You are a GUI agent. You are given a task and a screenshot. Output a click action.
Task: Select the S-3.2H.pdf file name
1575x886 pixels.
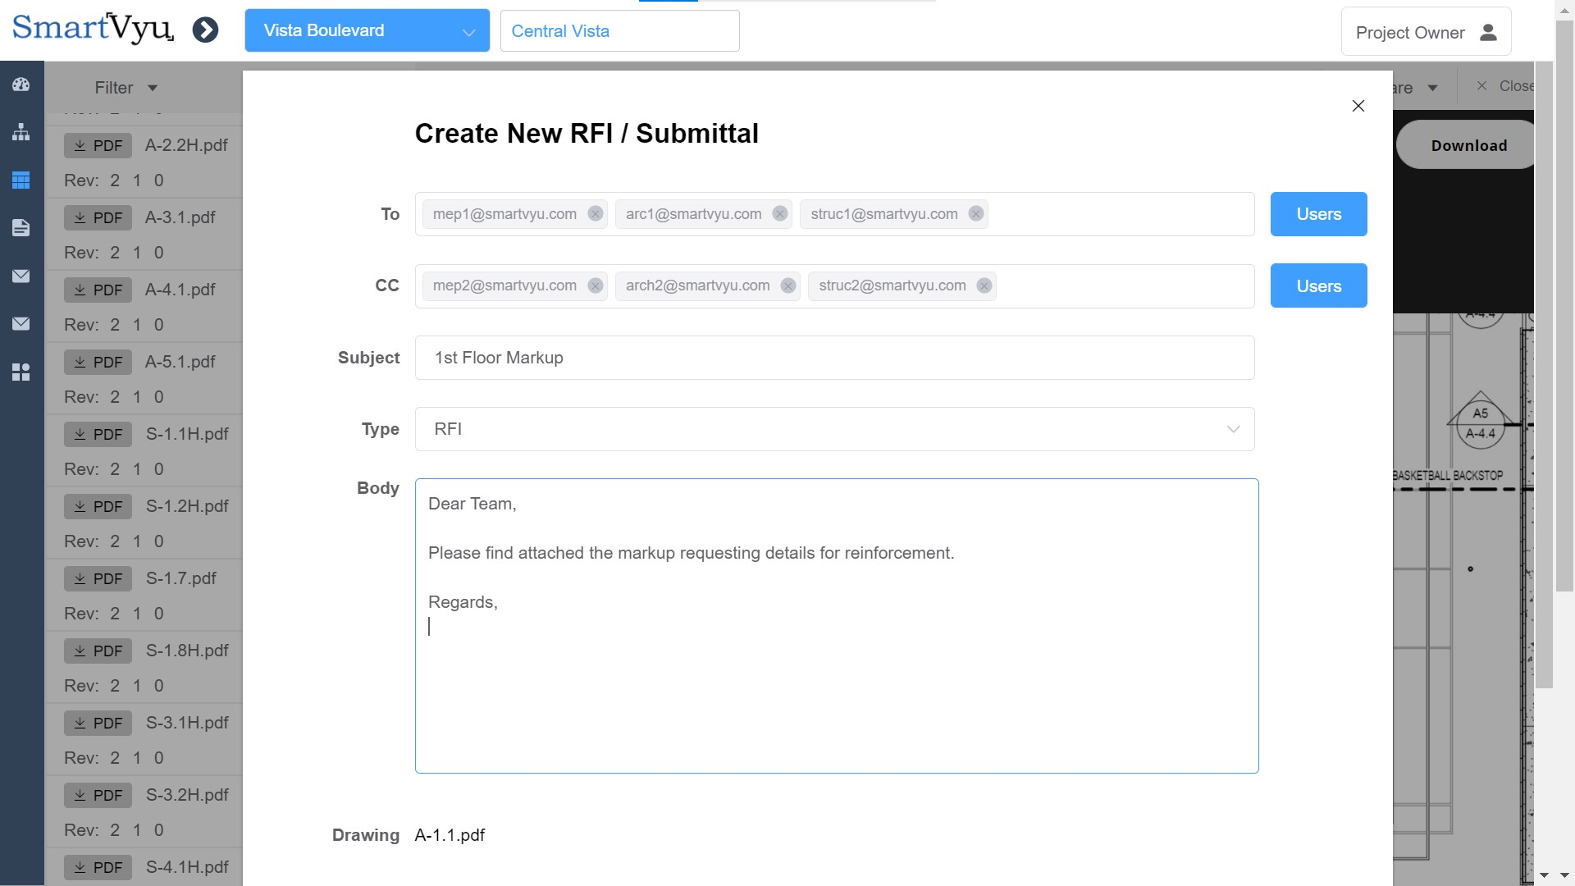[x=187, y=795]
